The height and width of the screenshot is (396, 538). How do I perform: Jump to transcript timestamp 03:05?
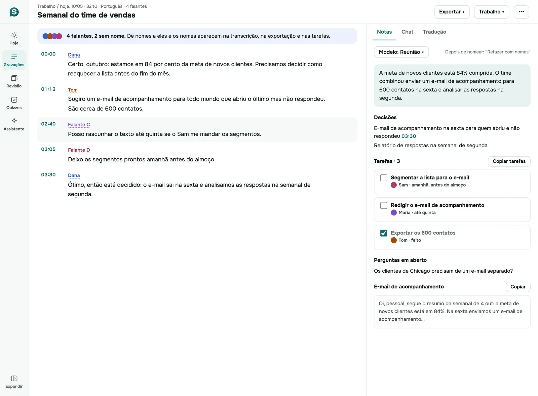click(x=48, y=149)
